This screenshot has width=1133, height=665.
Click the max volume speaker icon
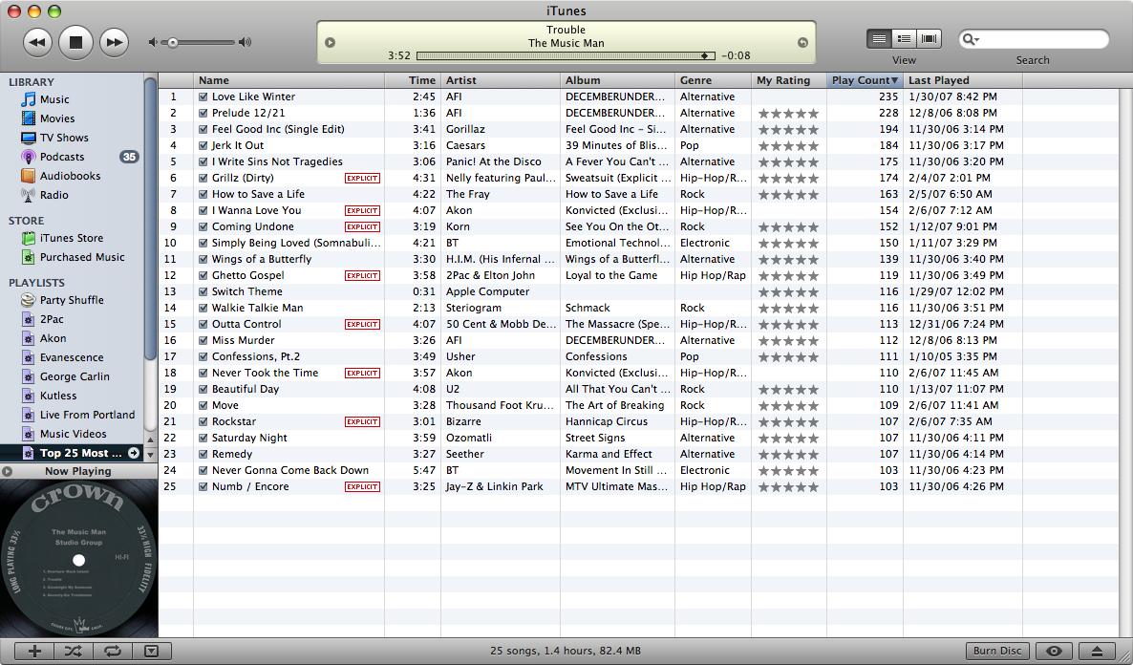(245, 43)
